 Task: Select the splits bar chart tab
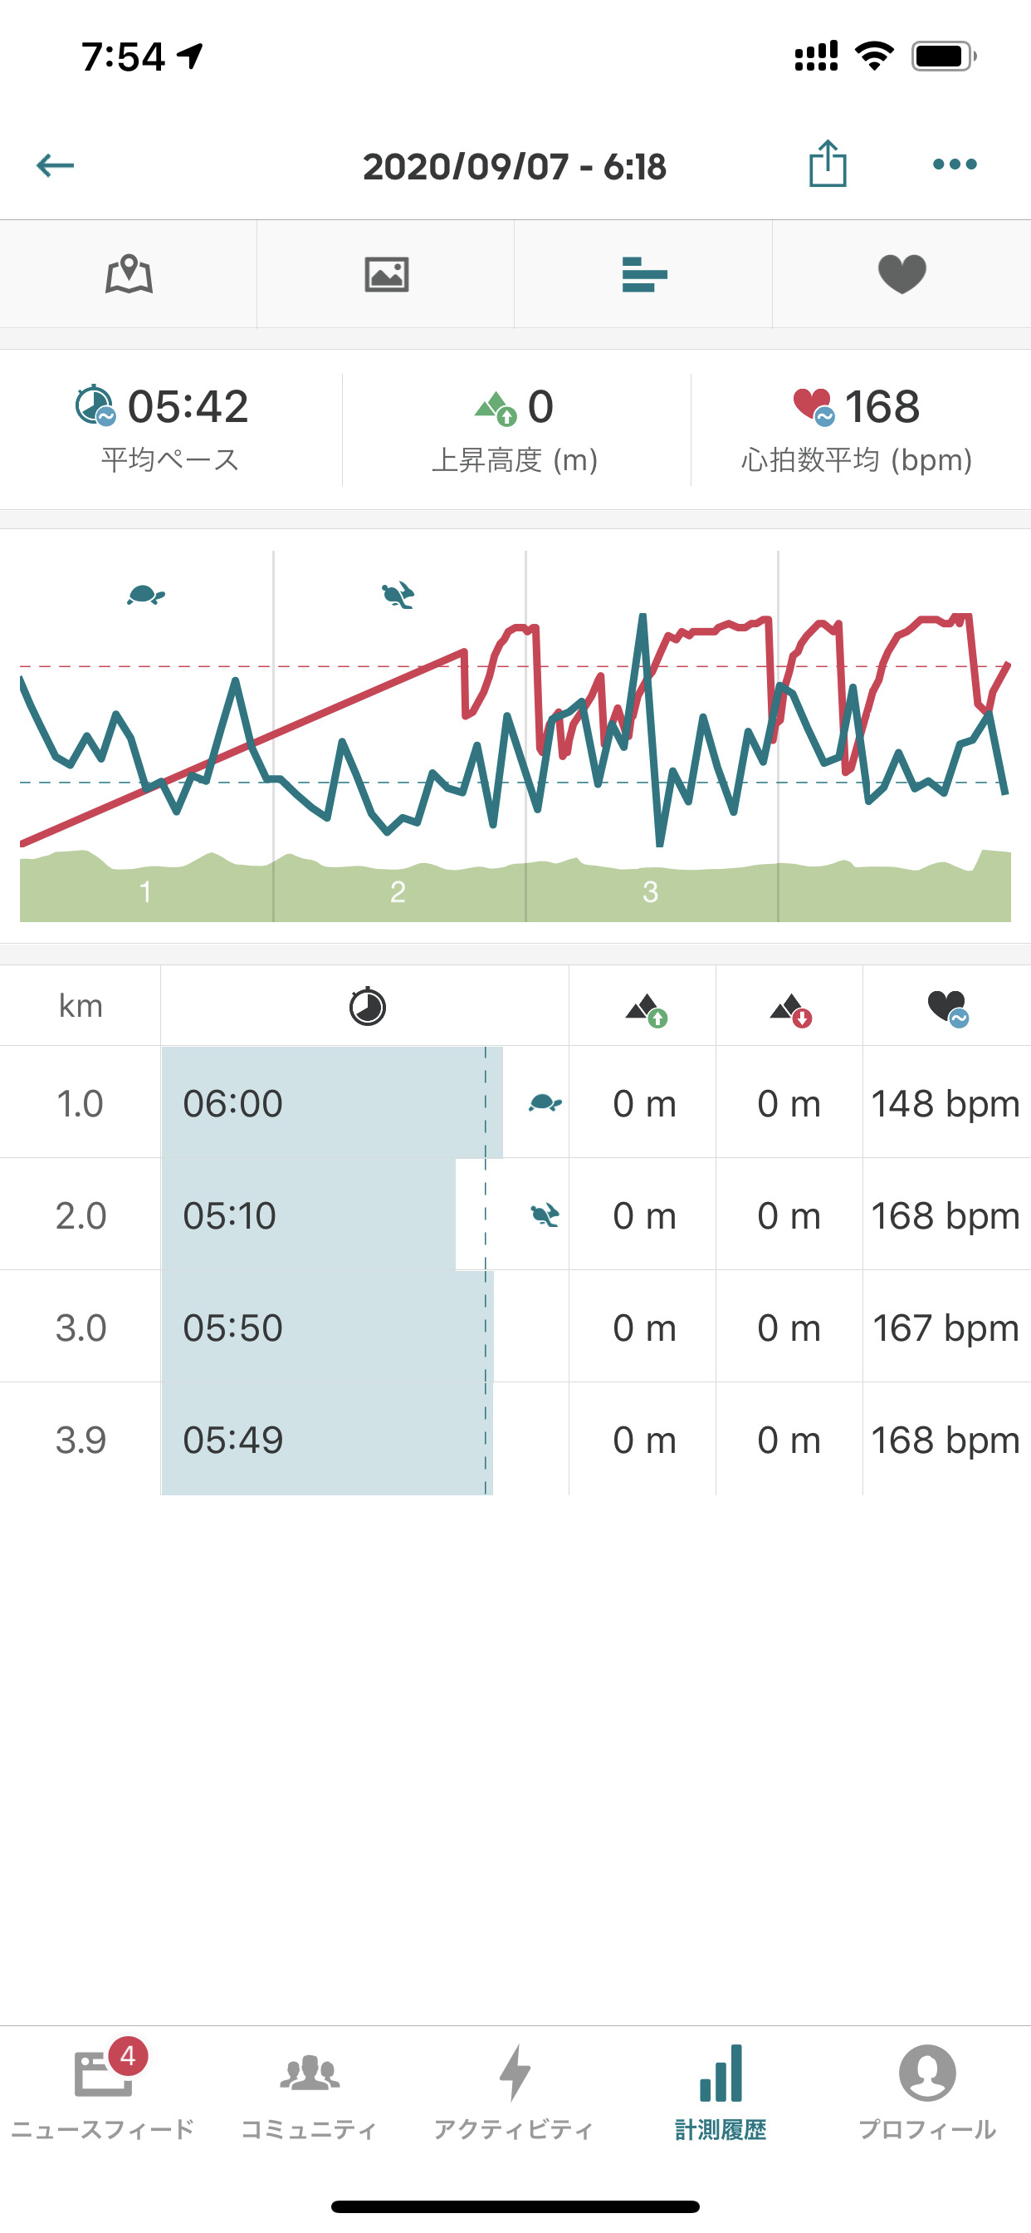[643, 275]
